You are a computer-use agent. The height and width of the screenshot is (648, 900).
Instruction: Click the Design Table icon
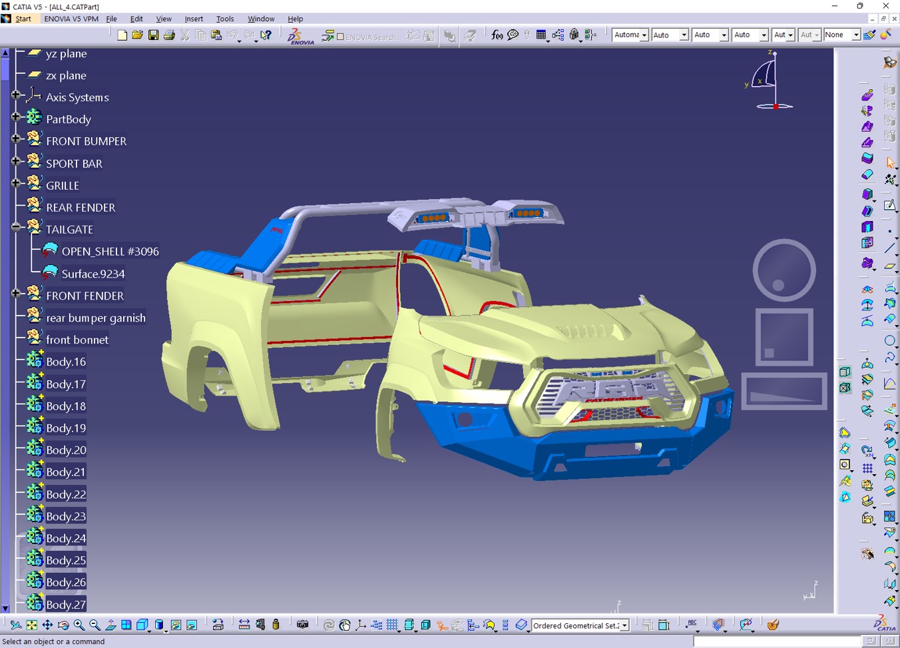(x=541, y=35)
